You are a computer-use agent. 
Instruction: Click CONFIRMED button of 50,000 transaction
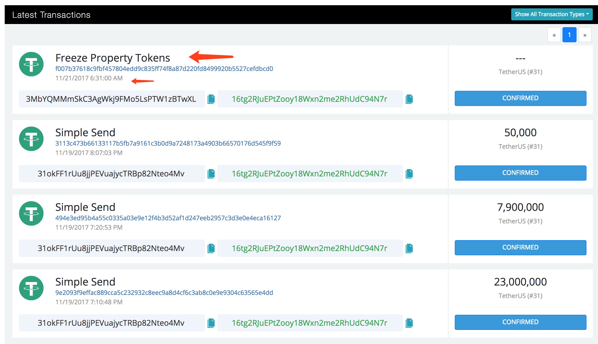pyautogui.click(x=520, y=173)
